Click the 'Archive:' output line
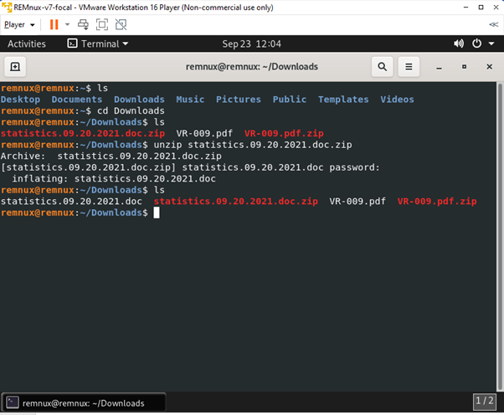The image size is (504, 415). click(111, 156)
